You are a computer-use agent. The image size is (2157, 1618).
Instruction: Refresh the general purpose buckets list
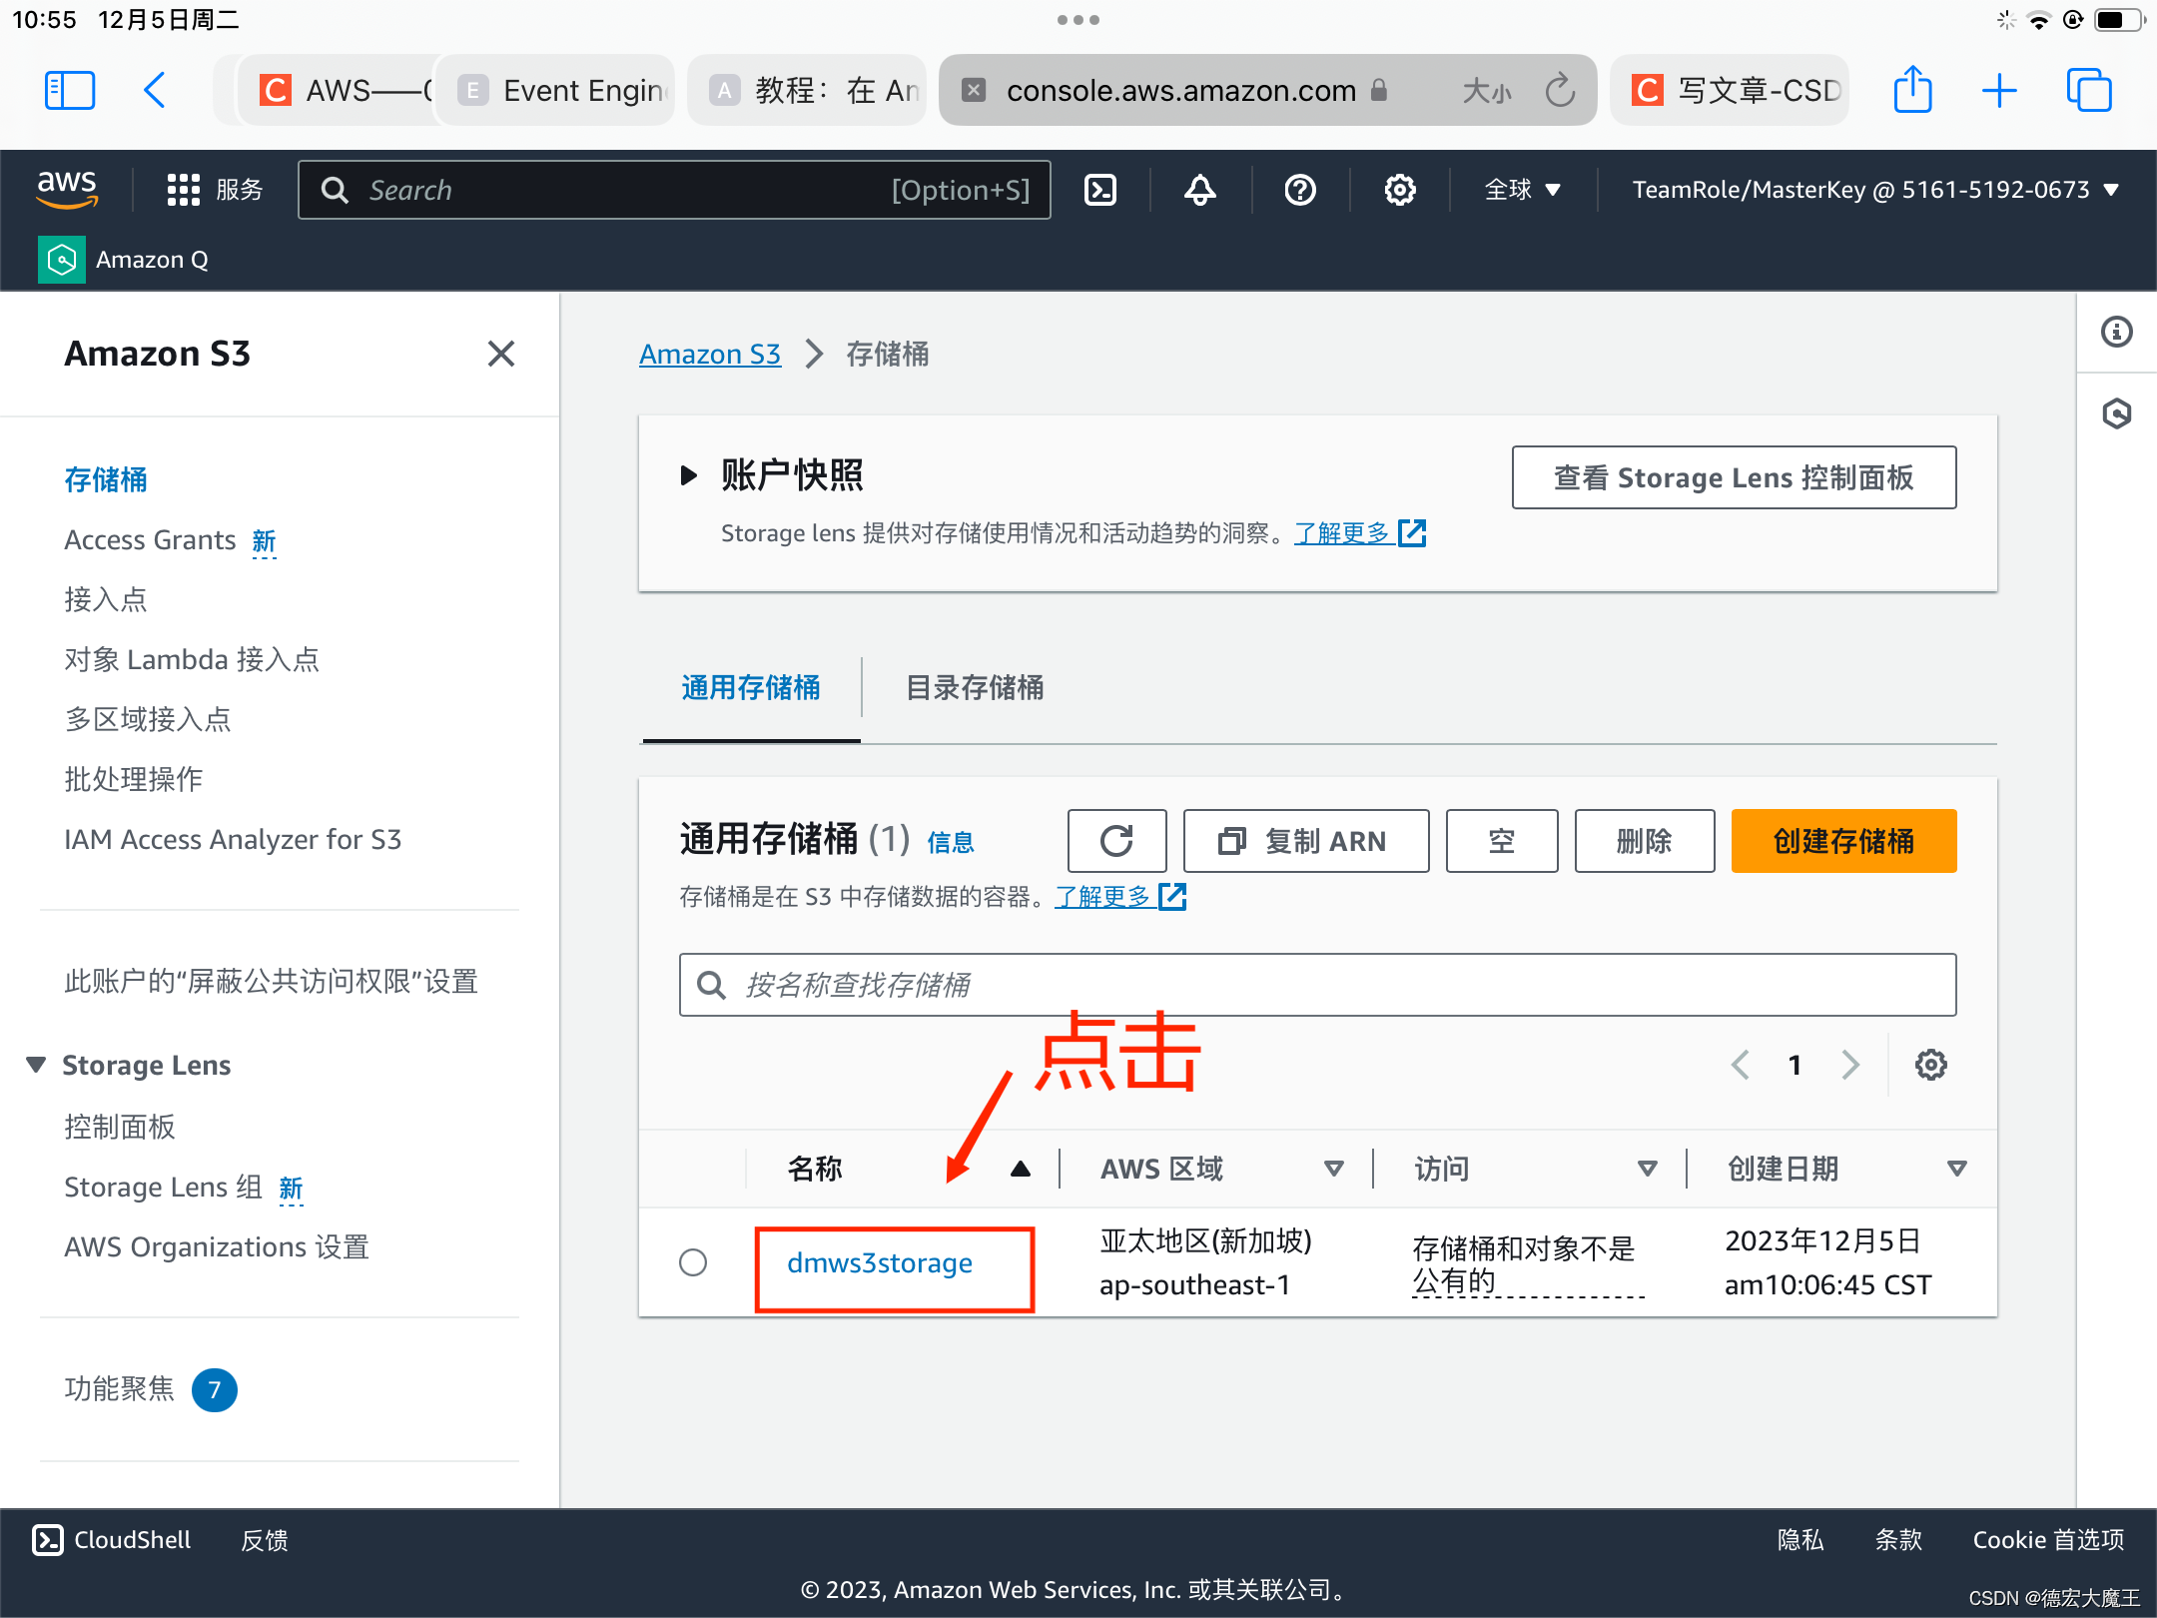1116,841
